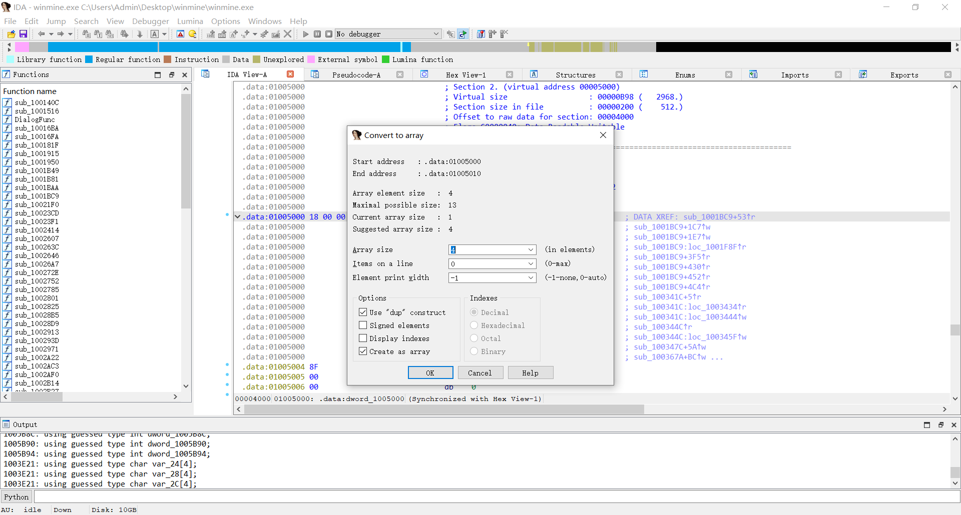Jump forward with the right arrow icon
This screenshot has height=515, width=961.
click(x=61, y=34)
